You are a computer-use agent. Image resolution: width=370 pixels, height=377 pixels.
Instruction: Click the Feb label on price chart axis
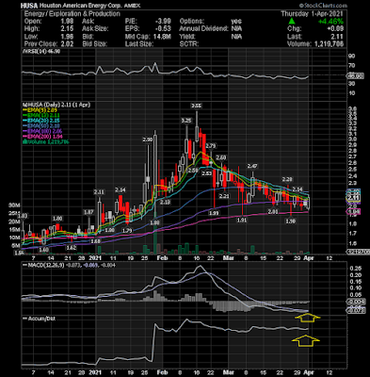pos(162,258)
